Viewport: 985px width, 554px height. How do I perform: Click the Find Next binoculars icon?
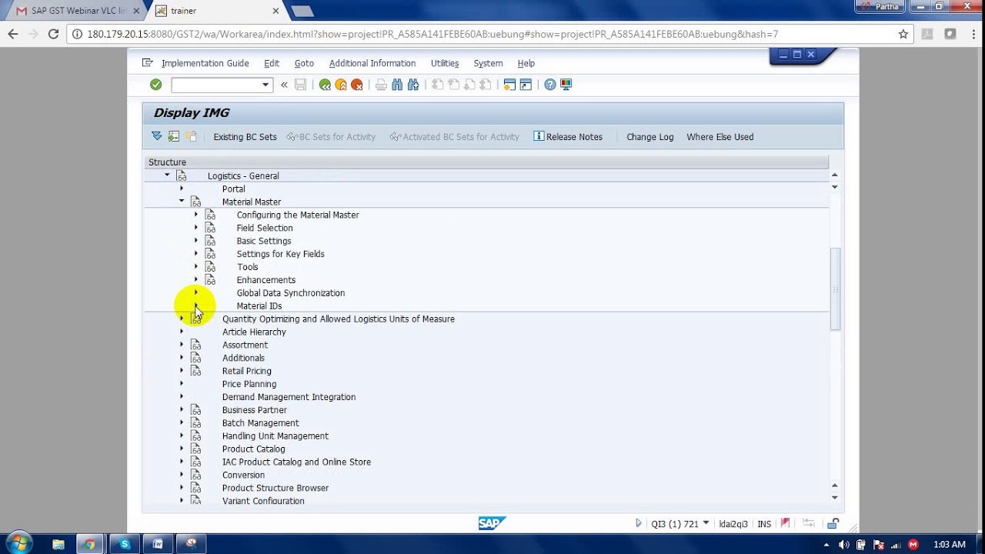(413, 85)
